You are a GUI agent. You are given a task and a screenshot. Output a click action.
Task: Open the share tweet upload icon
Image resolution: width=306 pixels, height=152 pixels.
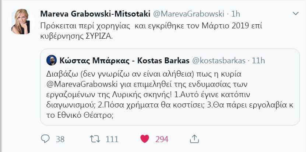point(194,139)
